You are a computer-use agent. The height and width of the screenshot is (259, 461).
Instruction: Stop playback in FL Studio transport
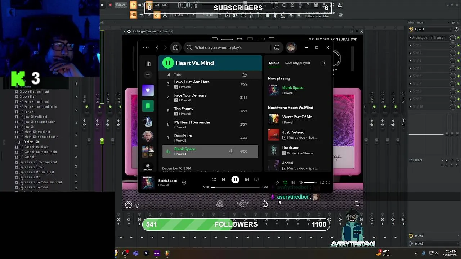[102, 5]
